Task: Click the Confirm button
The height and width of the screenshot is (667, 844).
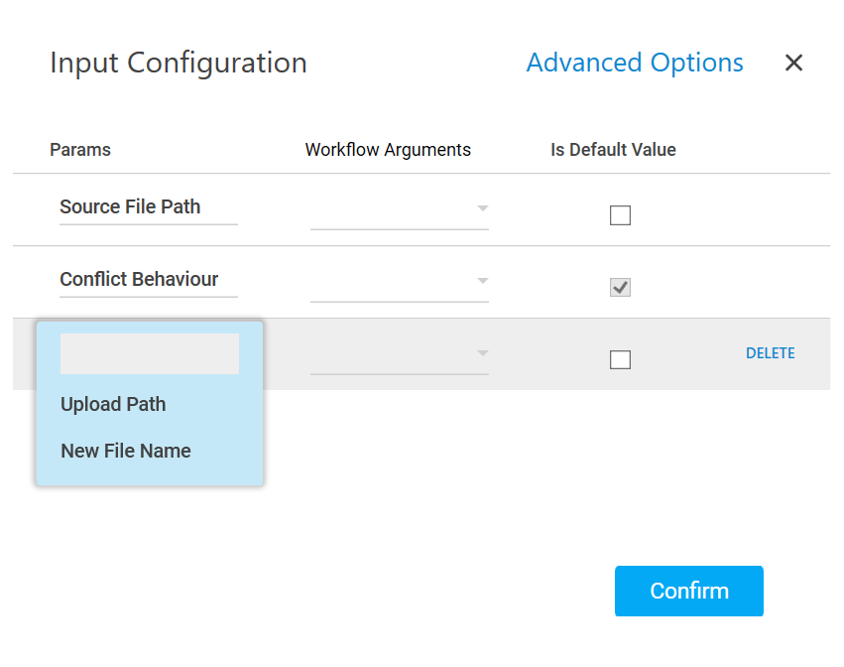Action: (688, 591)
